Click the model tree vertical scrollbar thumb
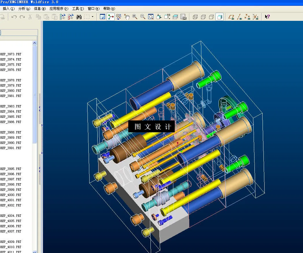Viewport: 303px width, 253px height. 35,94
